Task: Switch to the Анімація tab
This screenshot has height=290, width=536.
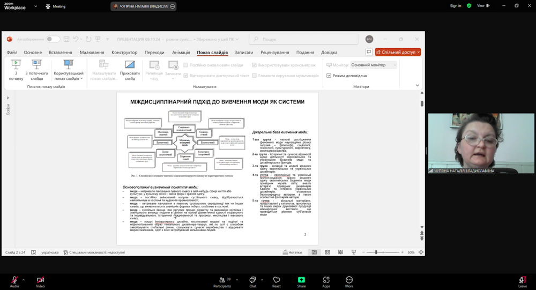Action: point(181,53)
